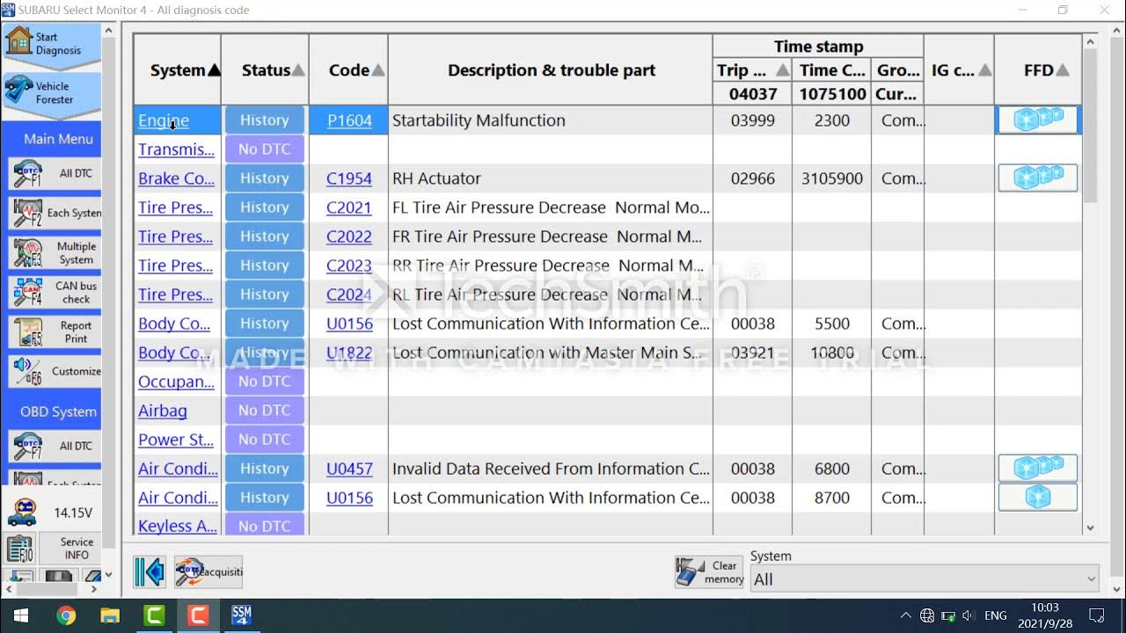Open the clock showing 10:03 2021/9/28

point(1045,615)
